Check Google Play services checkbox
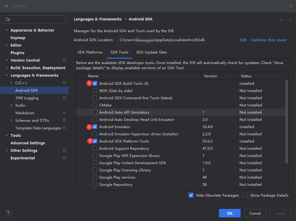The image size is (296, 221). click(x=95, y=177)
